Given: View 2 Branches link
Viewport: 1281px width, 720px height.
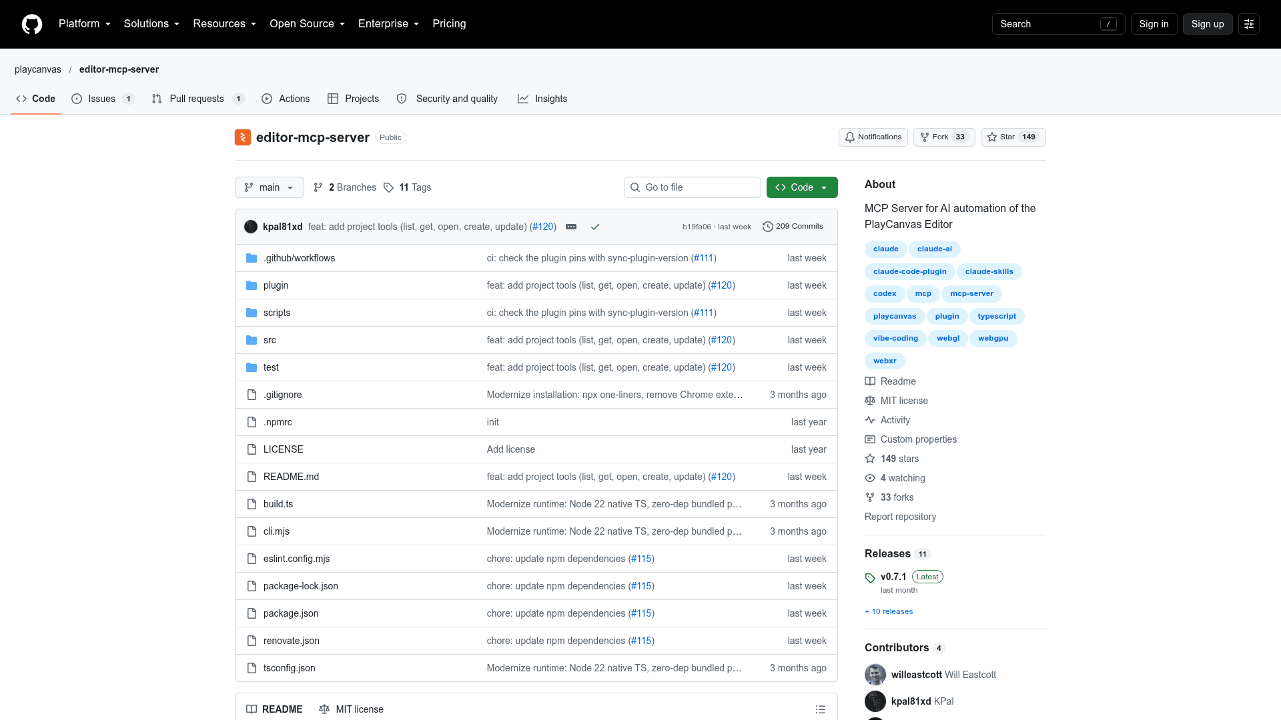Looking at the screenshot, I should click(x=345, y=187).
